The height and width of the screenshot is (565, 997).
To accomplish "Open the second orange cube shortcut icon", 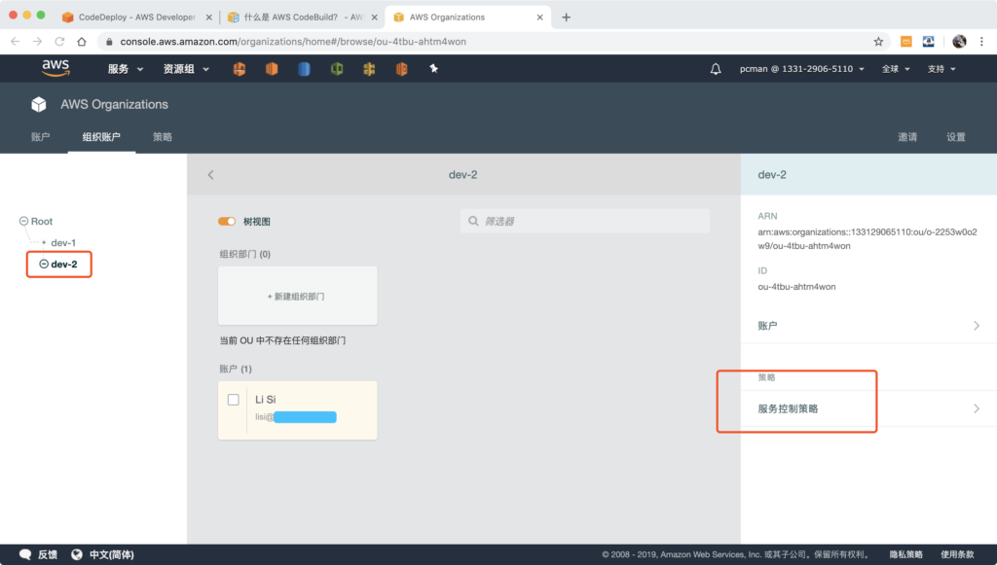I will [x=272, y=69].
